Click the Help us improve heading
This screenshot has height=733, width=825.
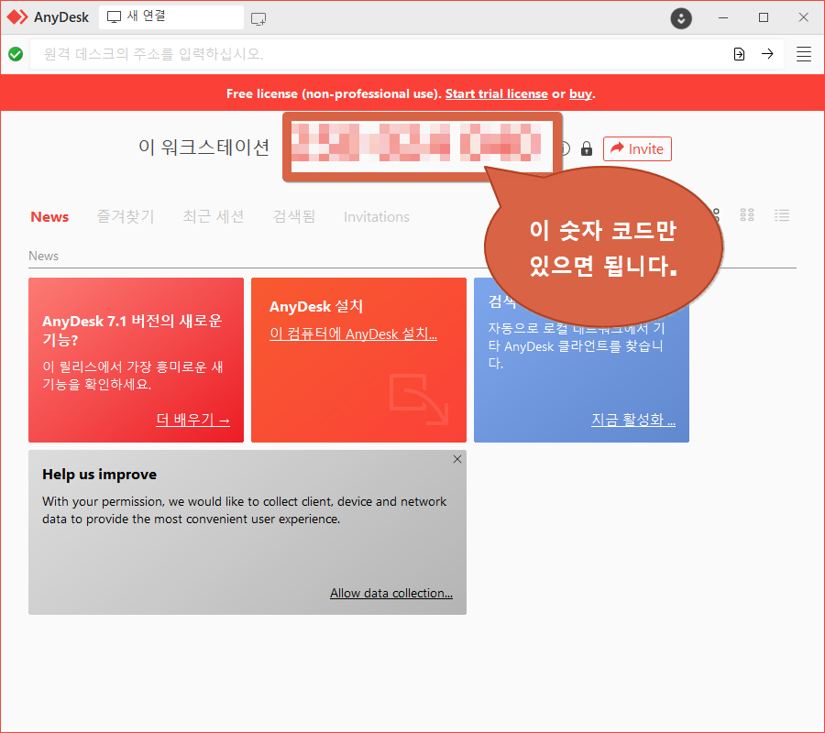click(99, 475)
